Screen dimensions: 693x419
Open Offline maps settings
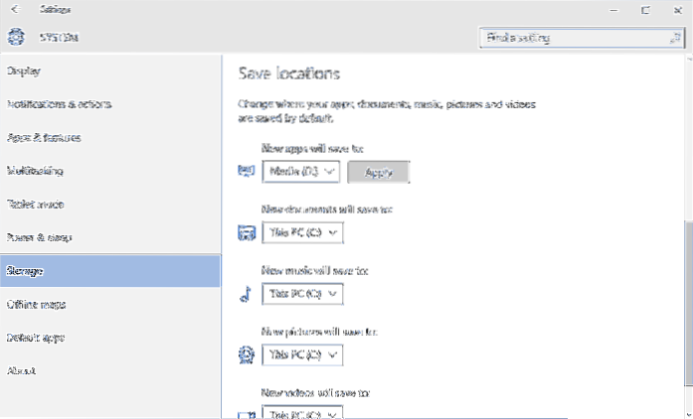click(x=110, y=305)
